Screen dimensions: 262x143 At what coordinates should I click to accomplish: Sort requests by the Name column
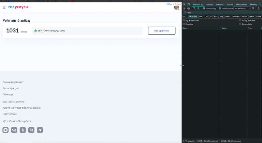201,28
